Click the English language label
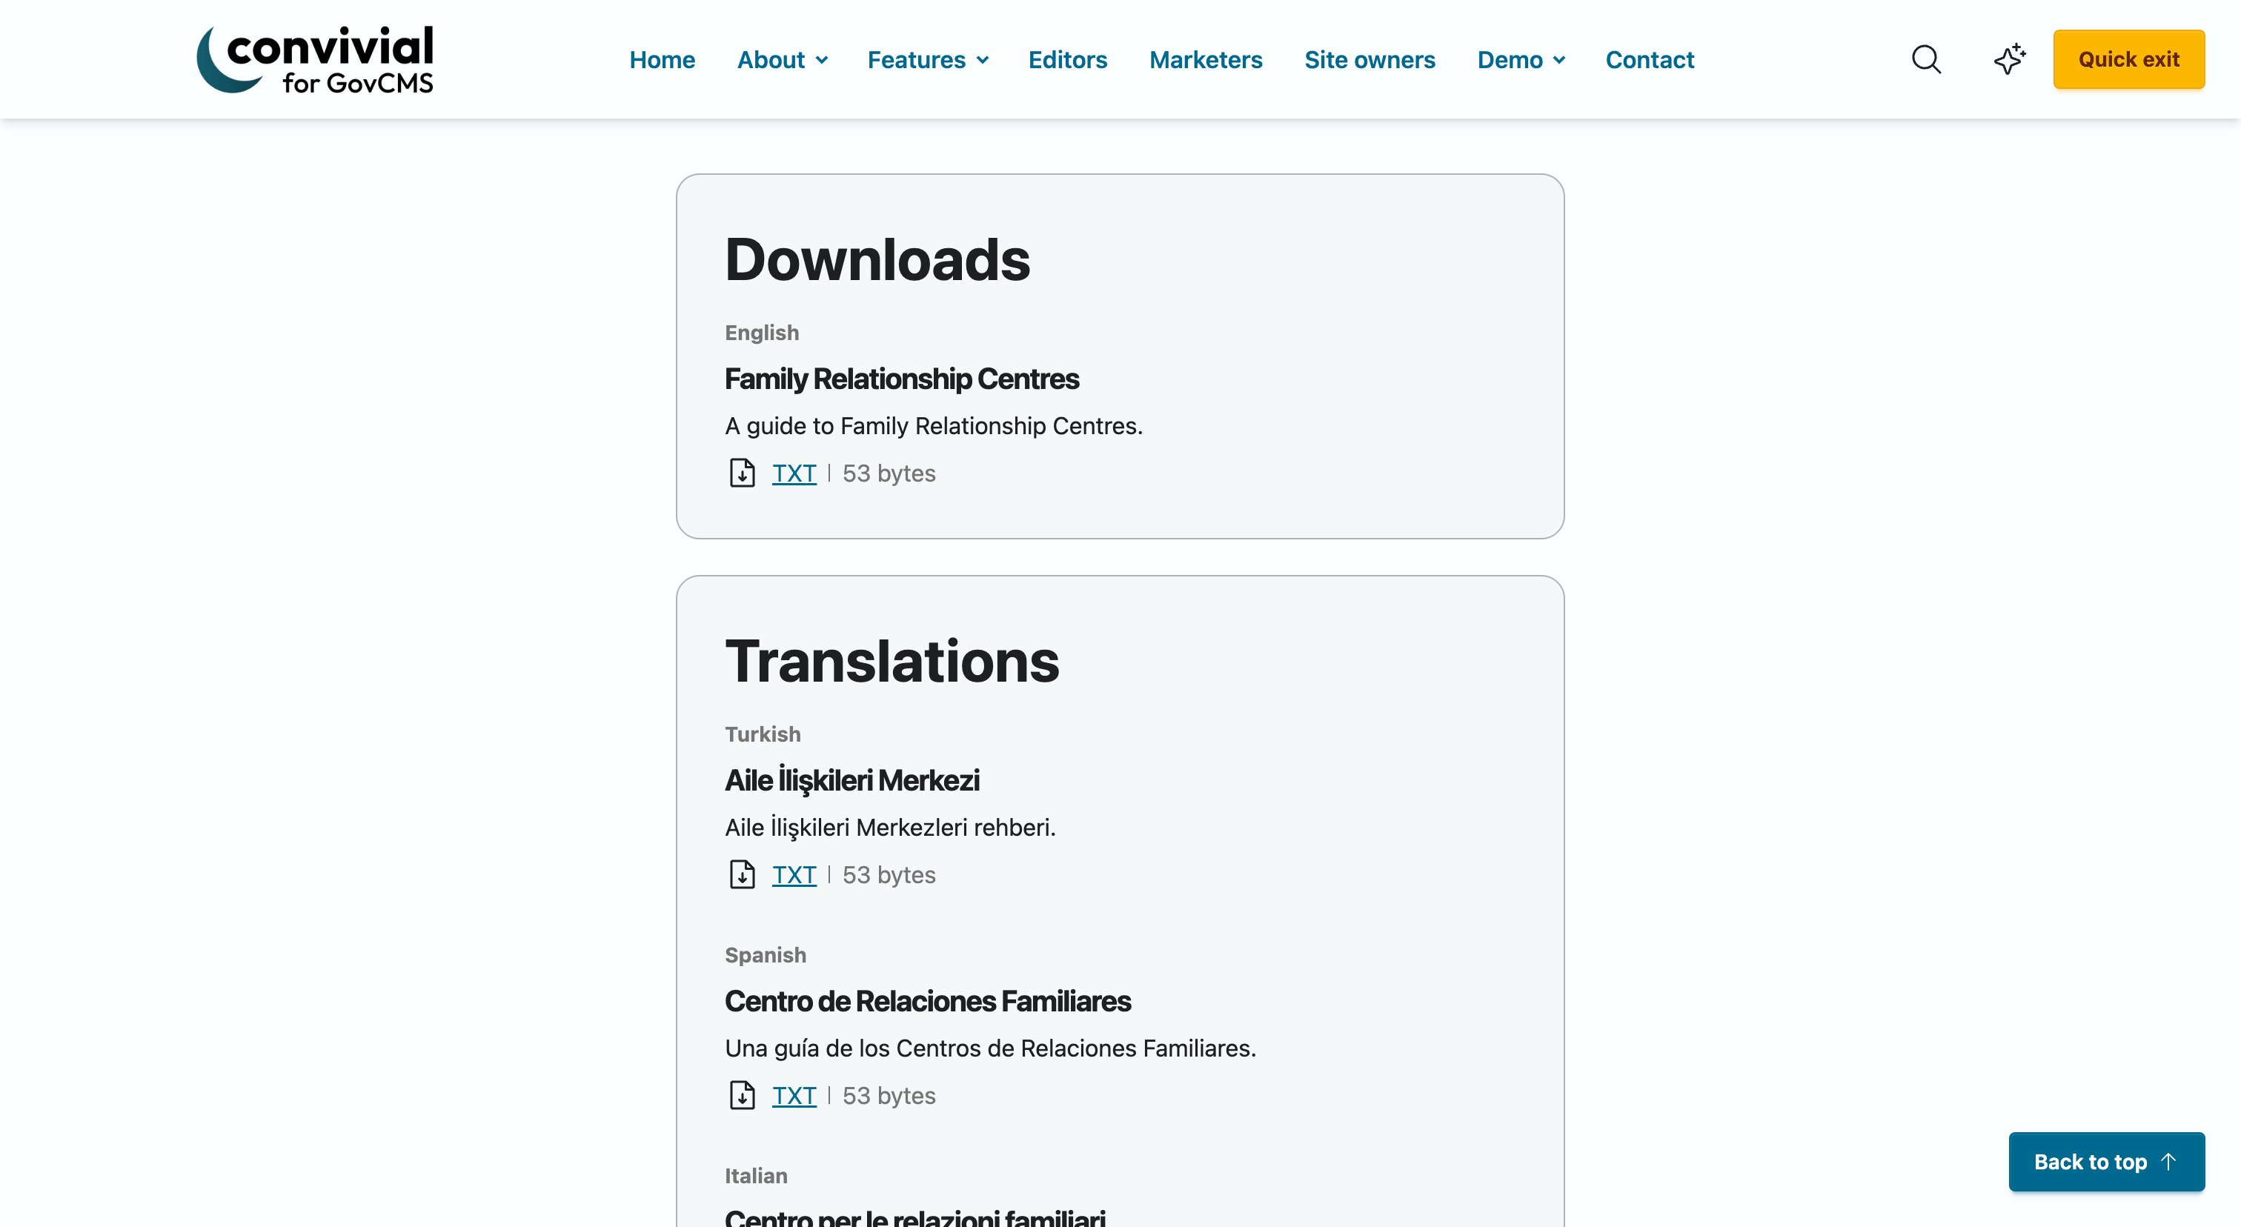This screenshot has height=1227, width=2241. tap(761, 332)
